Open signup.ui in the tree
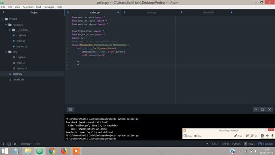The height and width of the screenshot is (155, 275). [21, 68]
